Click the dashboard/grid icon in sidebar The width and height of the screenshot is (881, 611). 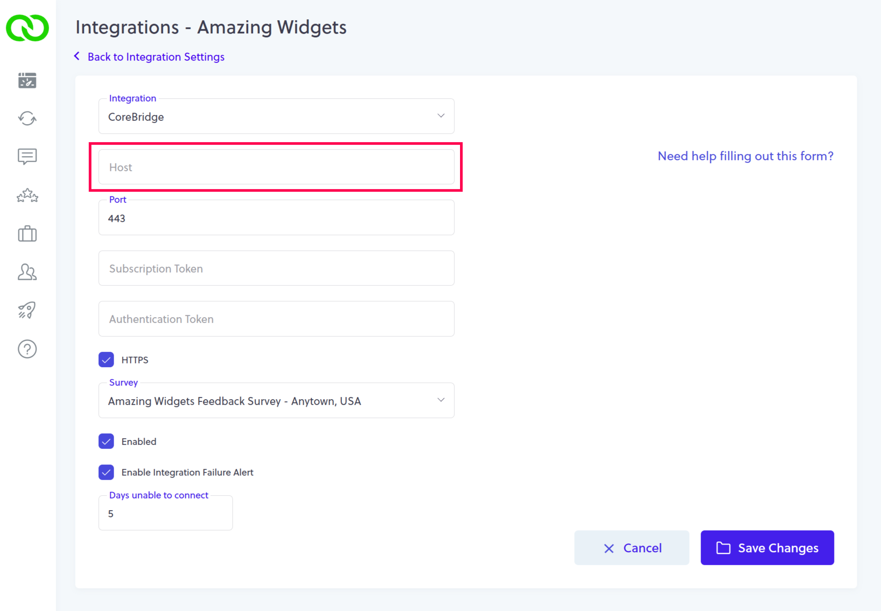coord(28,80)
